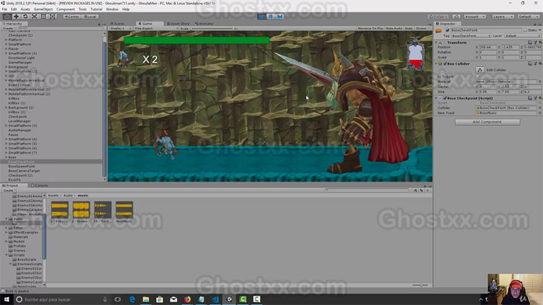Open the Cloud services icon button
This screenshot has height=305, width=543.
(457, 17)
